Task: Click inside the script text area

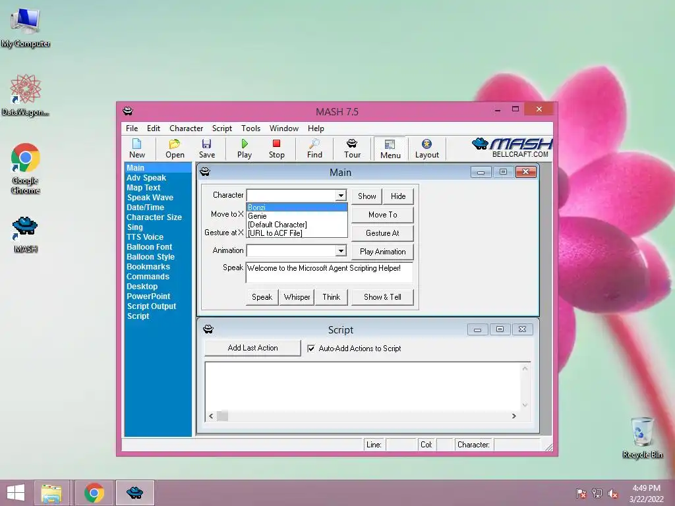Action: (x=363, y=385)
